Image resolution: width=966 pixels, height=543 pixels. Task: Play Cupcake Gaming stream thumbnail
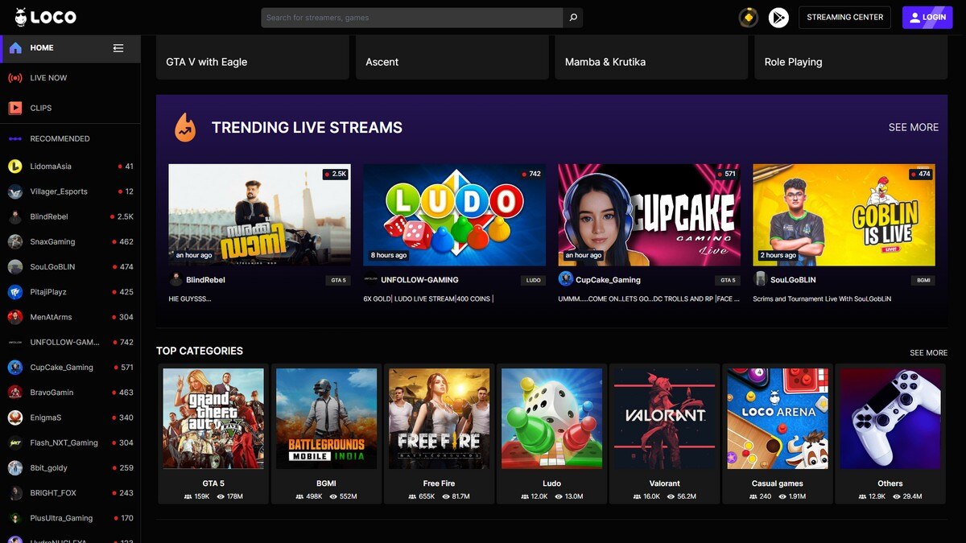pyautogui.click(x=649, y=215)
